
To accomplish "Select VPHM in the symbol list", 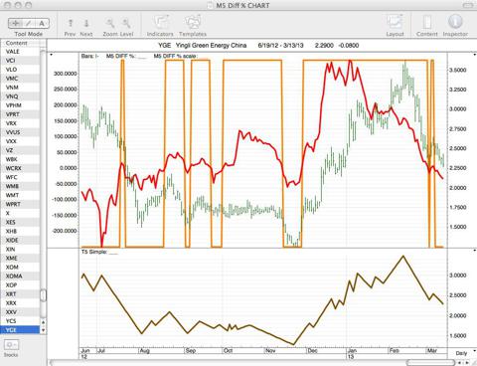I will pyautogui.click(x=20, y=105).
